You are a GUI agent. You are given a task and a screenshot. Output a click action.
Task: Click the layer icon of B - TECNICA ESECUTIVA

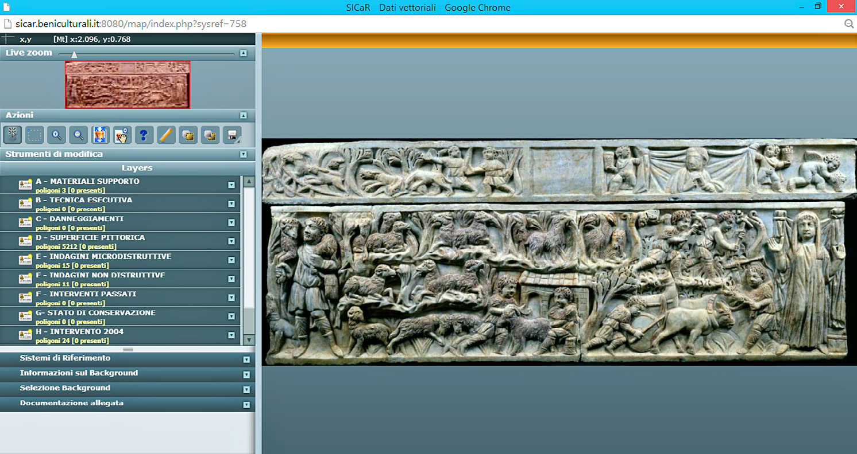[x=25, y=203]
